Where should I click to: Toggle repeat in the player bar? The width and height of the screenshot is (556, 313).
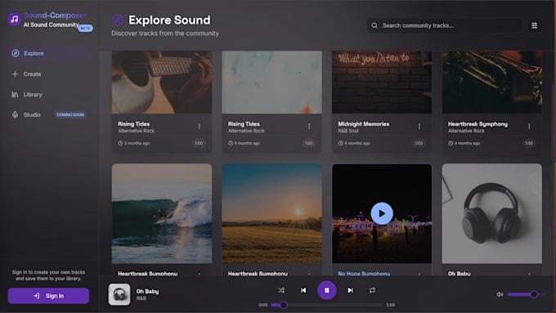(x=372, y=290)
